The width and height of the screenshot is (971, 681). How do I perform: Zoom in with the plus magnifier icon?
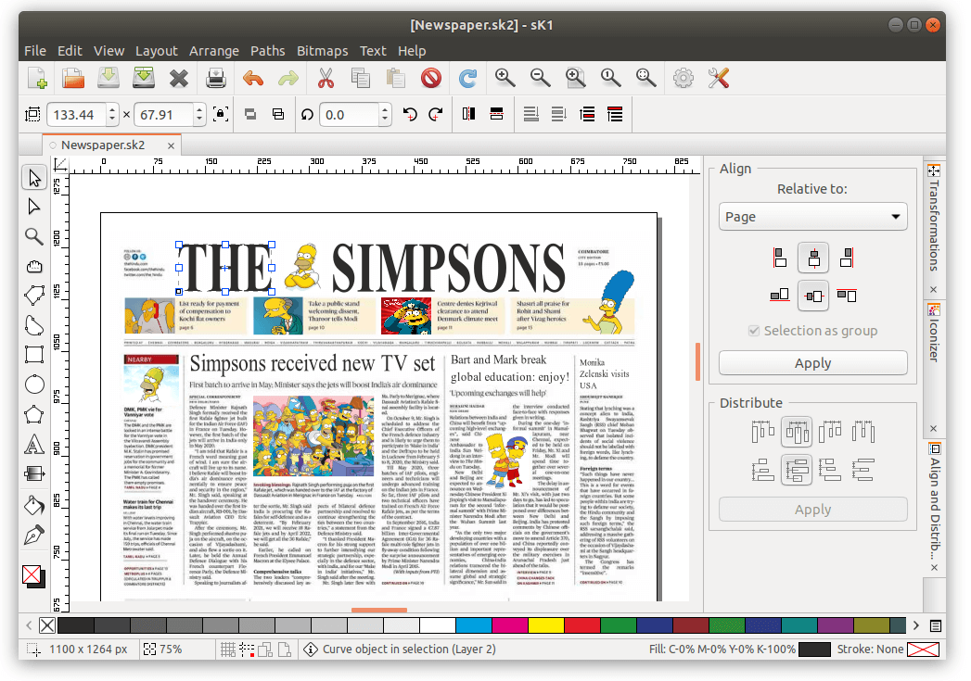(505, 78)
